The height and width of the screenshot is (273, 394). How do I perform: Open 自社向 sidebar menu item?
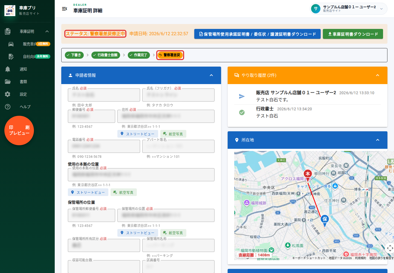coord(27,57)
